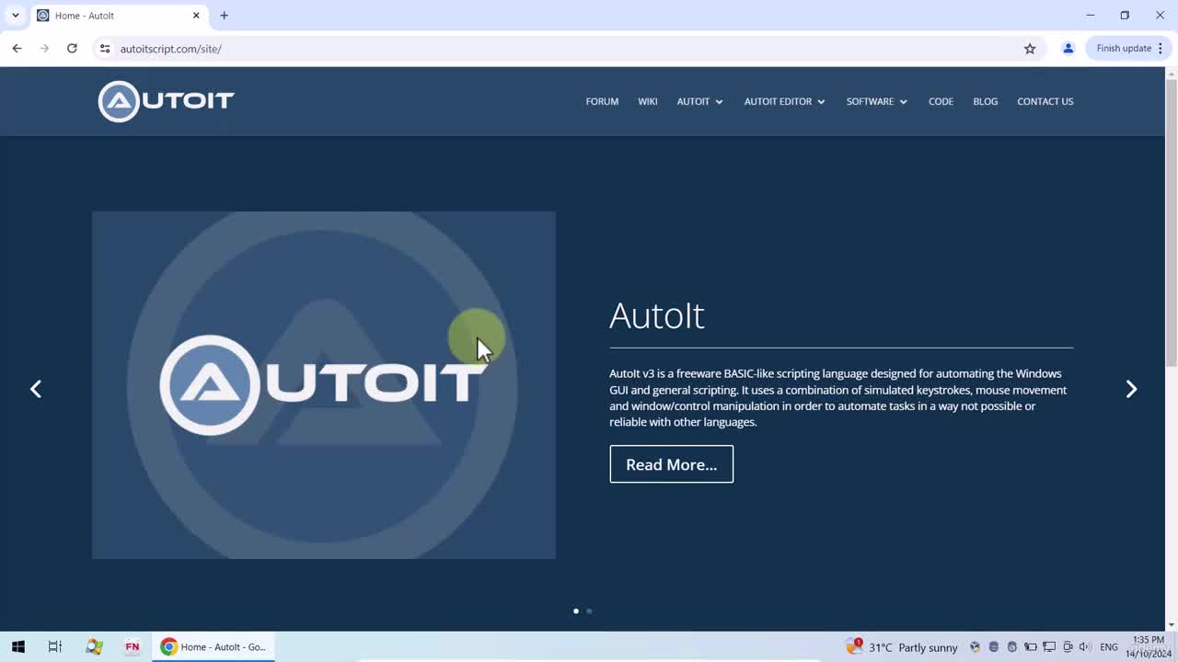Open the FORUM menu link
Viewport: 1178px width, 662px height.
point(602,101)
